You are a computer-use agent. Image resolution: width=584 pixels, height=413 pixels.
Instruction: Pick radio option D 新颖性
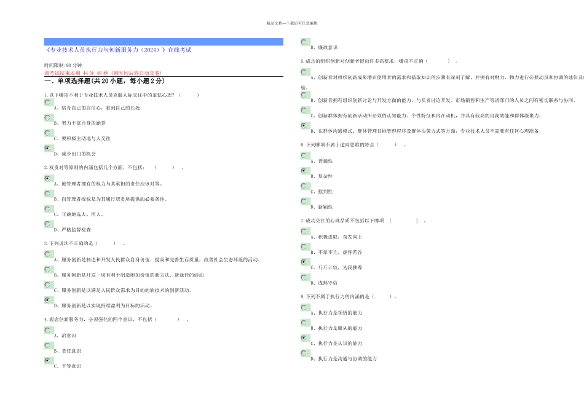[x=304, y=202]
